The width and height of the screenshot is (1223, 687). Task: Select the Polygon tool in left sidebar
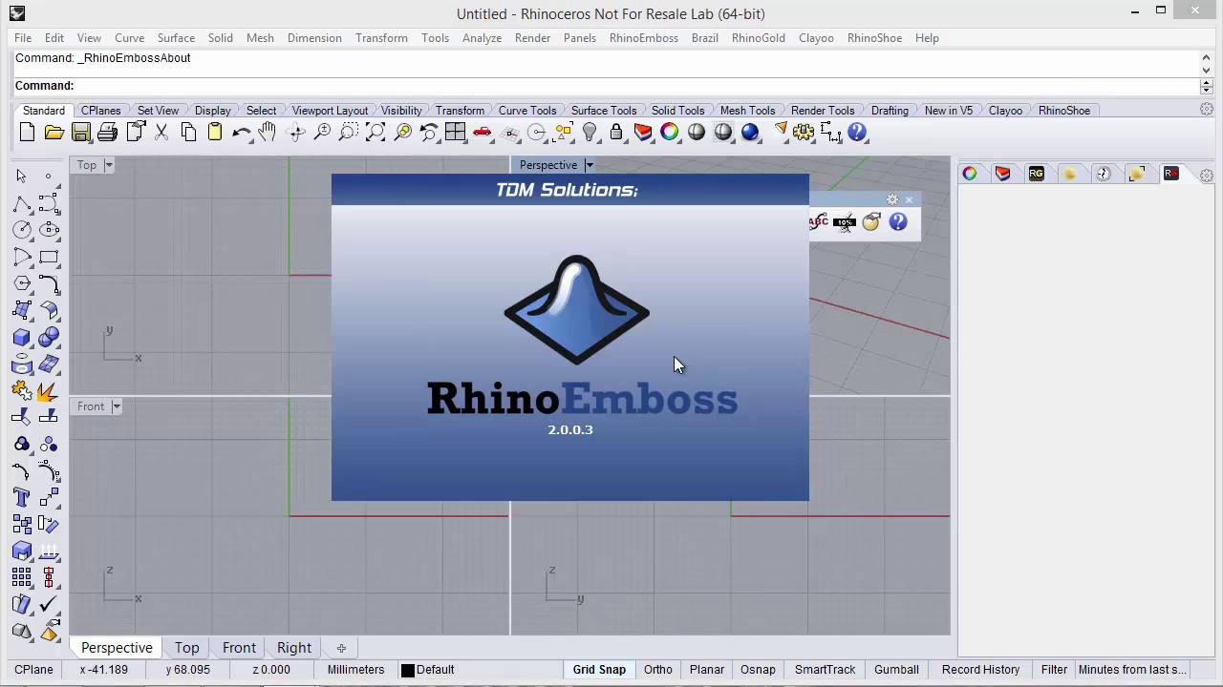pos(21,283)
